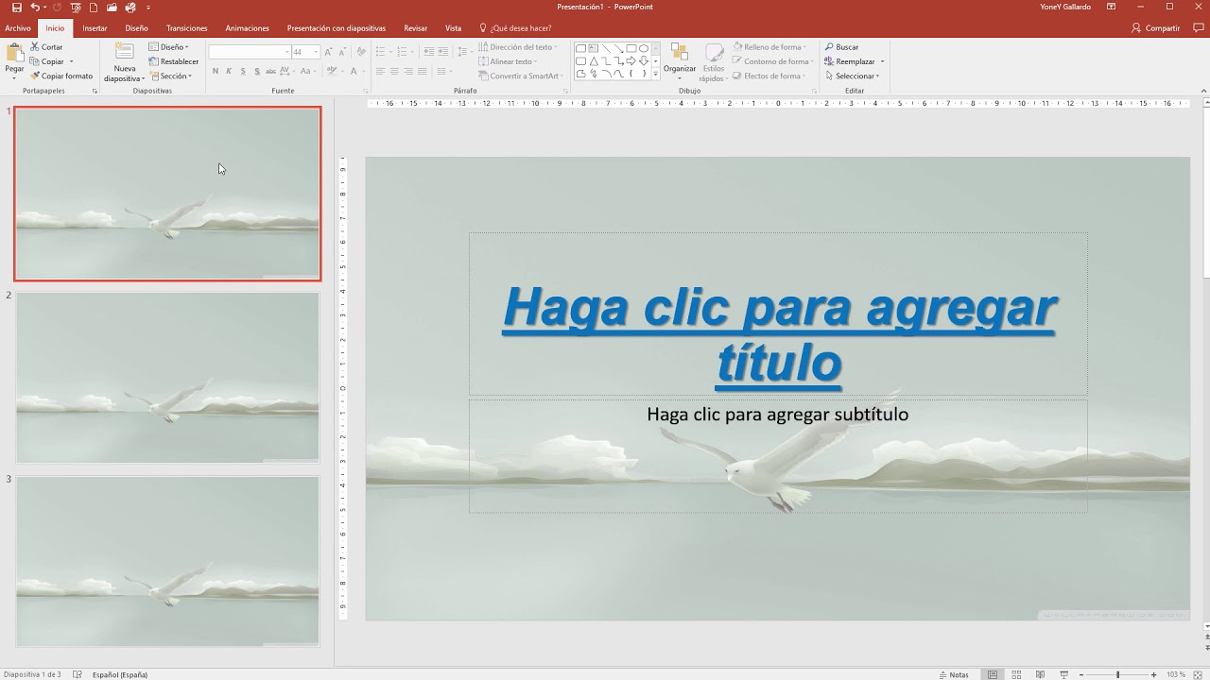Open a file via quick access folder icon
Viewport: 1210px width, 680px height.
pos(112,8)
